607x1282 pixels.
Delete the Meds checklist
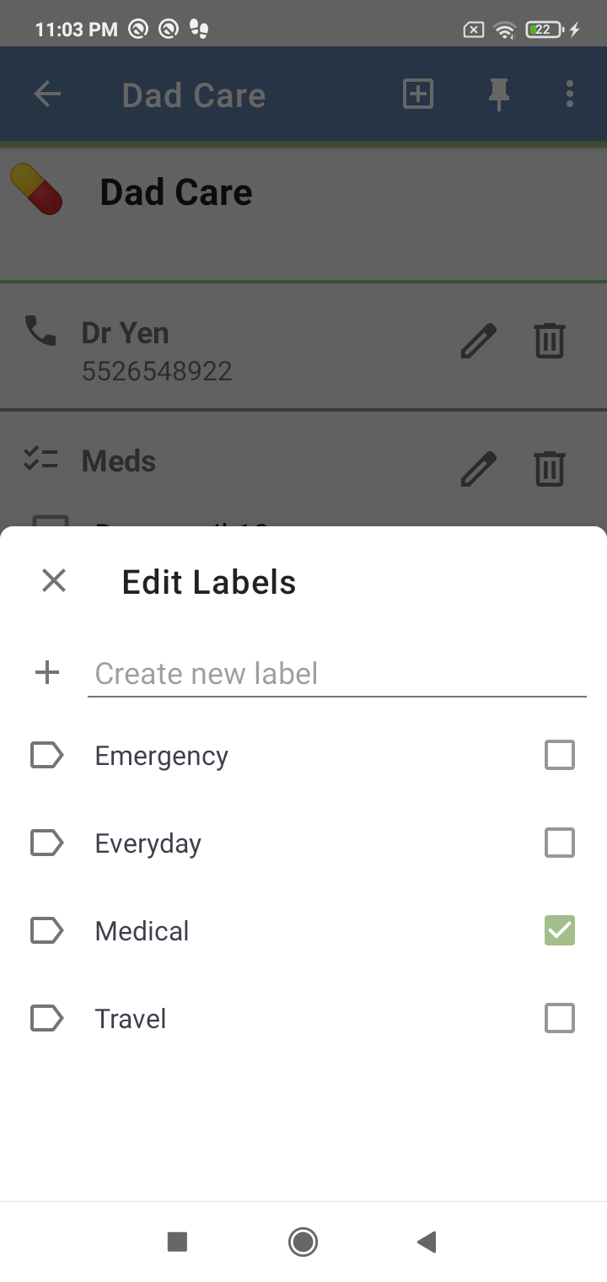[550, 468]
